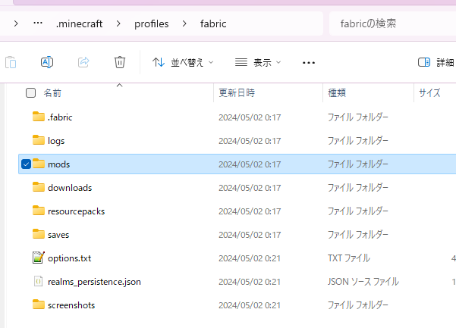
Task: Click the modified date of screenshots
Action: point(250,305)
